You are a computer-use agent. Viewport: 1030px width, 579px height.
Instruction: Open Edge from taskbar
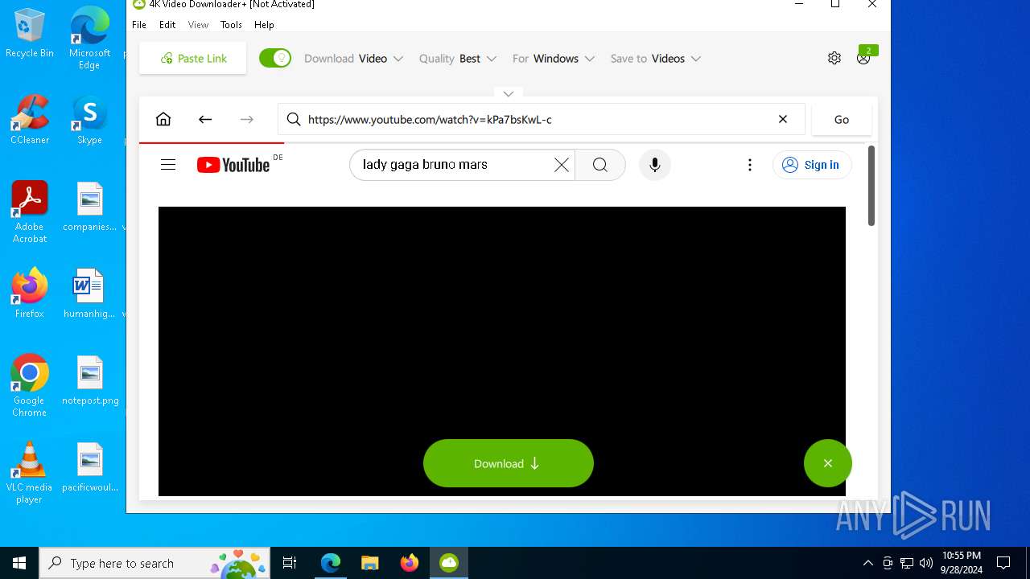[330, 563]
